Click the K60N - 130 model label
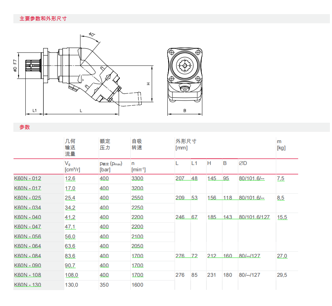 [27, 284]
